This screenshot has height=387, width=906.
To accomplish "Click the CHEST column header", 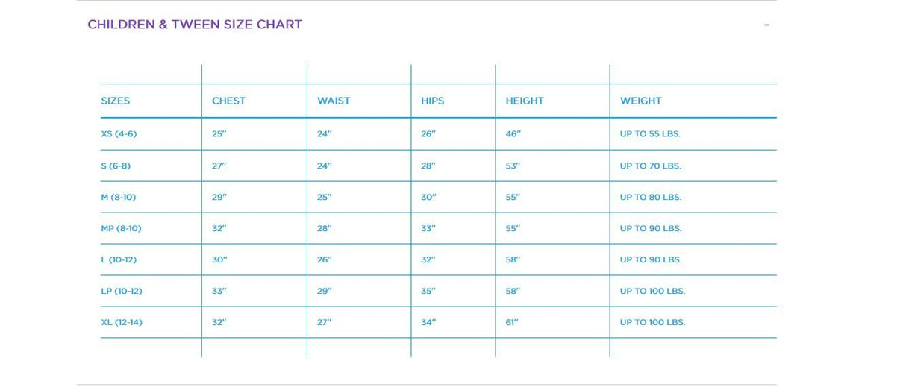I will [228, 101].
